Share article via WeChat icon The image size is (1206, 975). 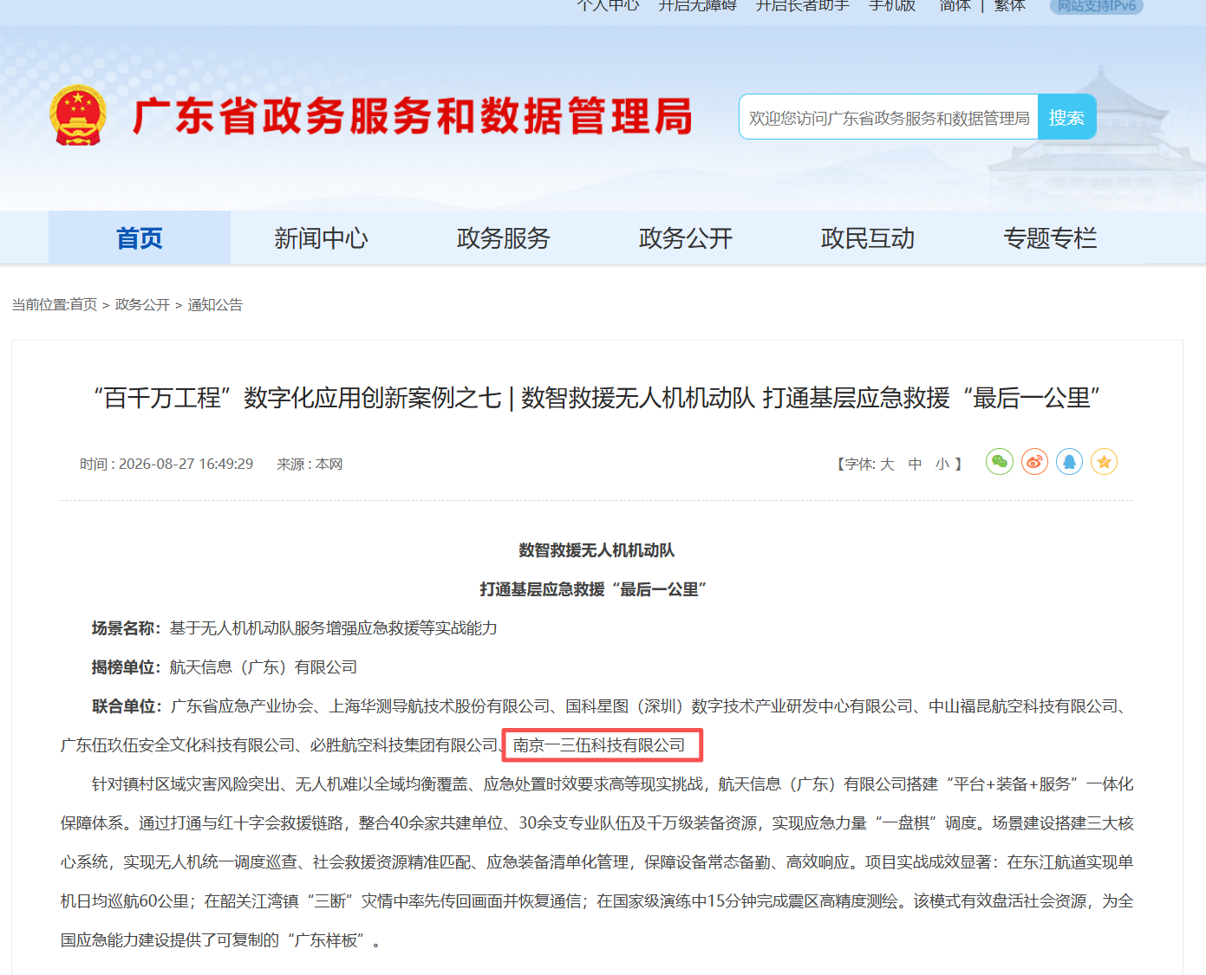click(1000, 462)
